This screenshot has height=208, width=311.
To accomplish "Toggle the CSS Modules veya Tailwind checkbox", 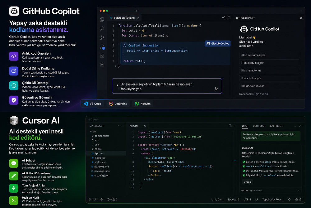I will [x=244, y=171].
